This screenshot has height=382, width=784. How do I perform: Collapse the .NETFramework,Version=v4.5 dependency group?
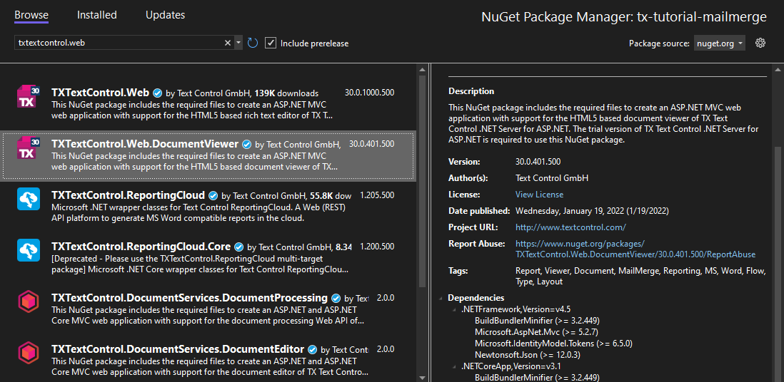click(454, 309)
